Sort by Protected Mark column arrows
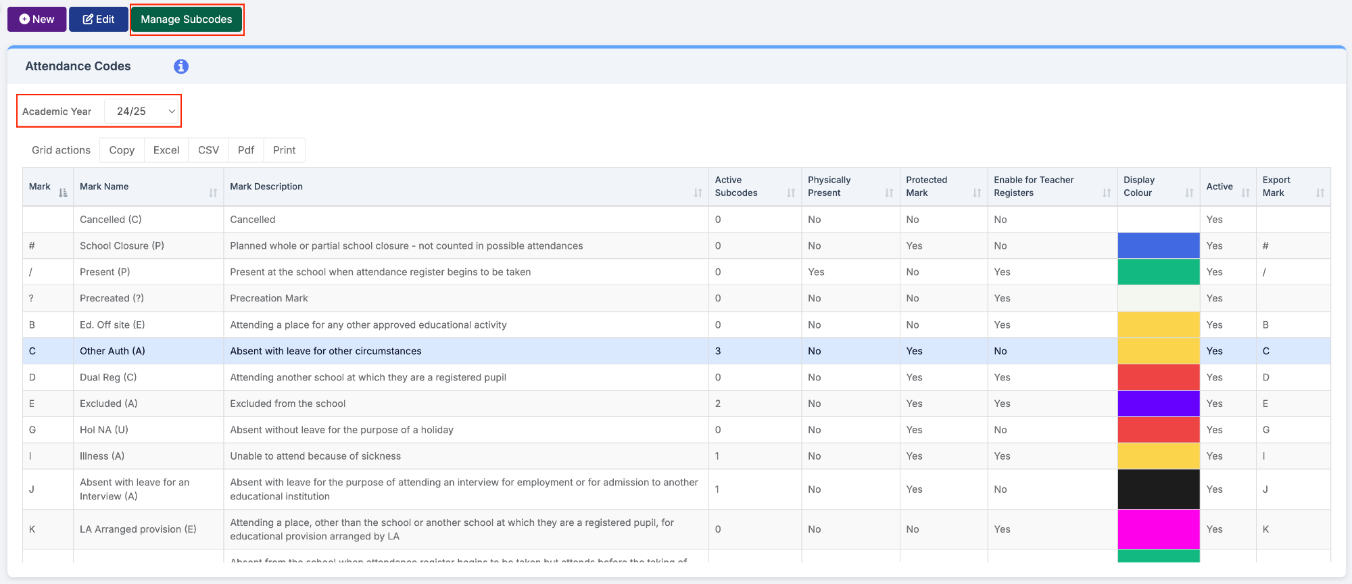This screenshot has width=1352, height=584. (977, 193)
